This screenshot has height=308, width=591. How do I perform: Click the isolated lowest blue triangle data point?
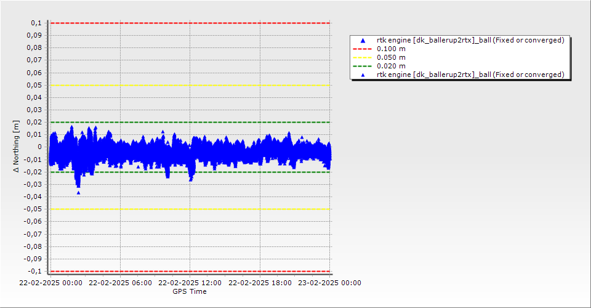tap(78, 193)
